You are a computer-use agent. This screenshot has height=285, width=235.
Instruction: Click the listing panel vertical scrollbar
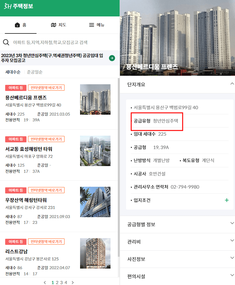click(x=119, y=167)
